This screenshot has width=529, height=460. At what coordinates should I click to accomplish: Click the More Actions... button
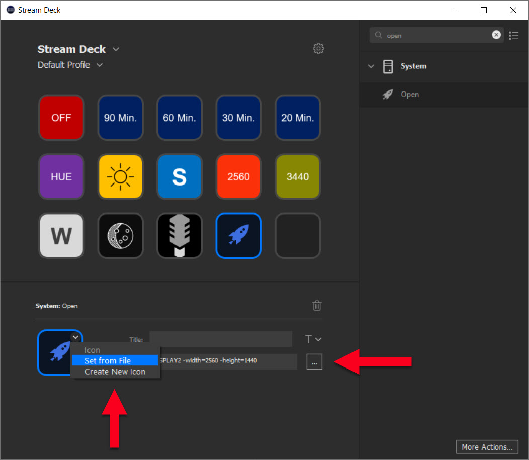point(487,447)
